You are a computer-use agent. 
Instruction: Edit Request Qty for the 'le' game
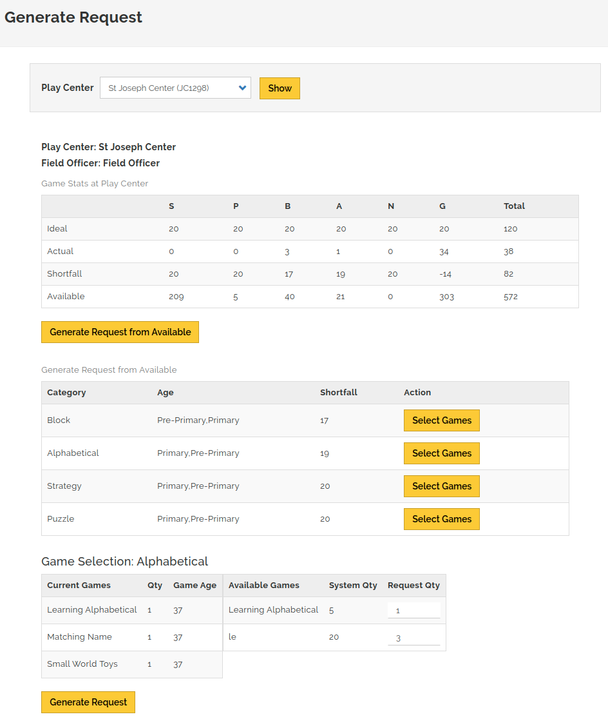click(x=414, y=638)
